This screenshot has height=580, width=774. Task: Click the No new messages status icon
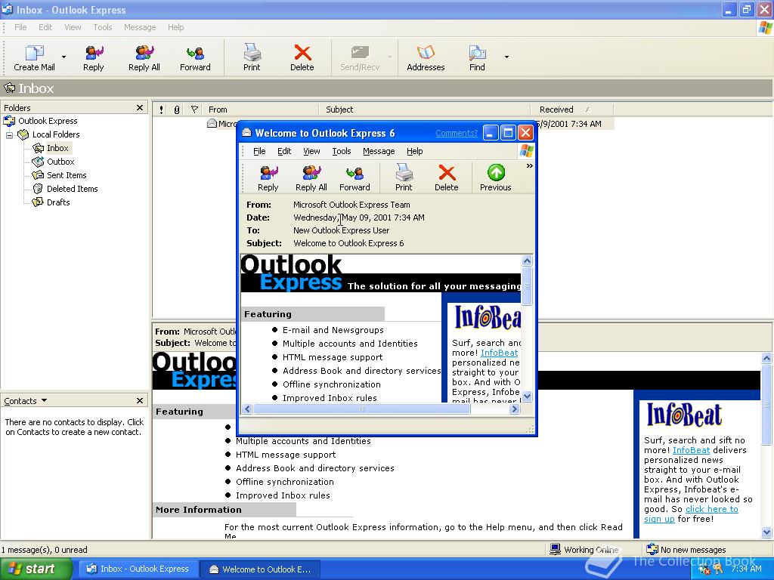(652, 550)
